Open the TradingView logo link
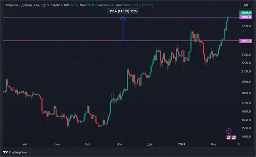Viewport: 256px width, 157px height. [x=15, y=152]
